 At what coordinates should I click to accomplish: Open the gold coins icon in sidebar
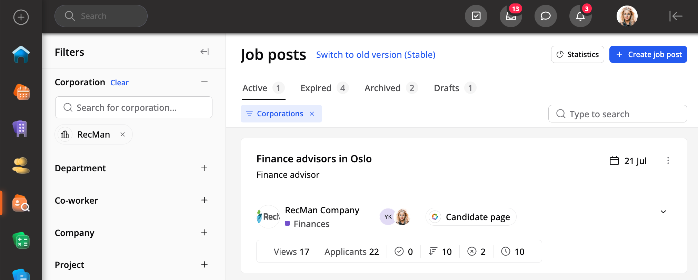[x=21, y=165]
